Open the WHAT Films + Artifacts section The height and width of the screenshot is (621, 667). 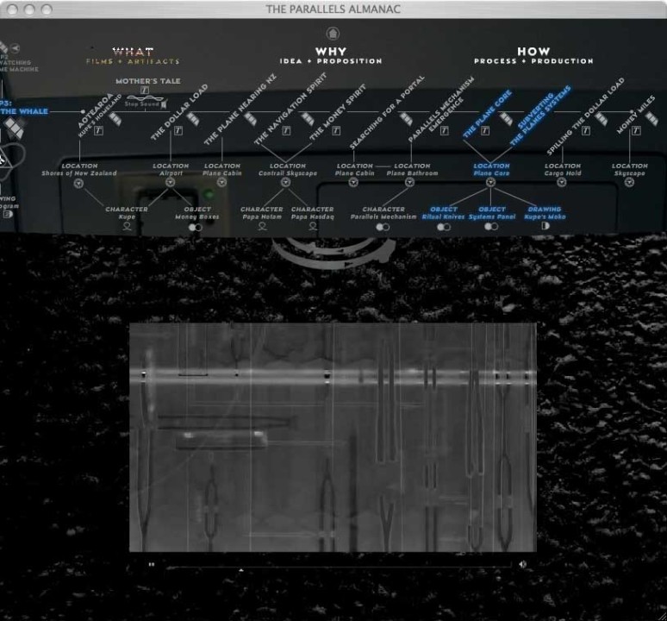133,56
